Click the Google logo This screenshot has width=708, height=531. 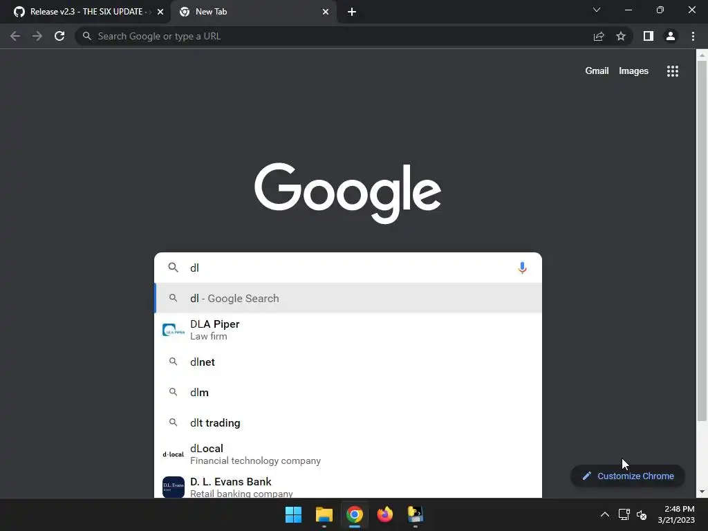pyautogui.click(x=348, y=194)
